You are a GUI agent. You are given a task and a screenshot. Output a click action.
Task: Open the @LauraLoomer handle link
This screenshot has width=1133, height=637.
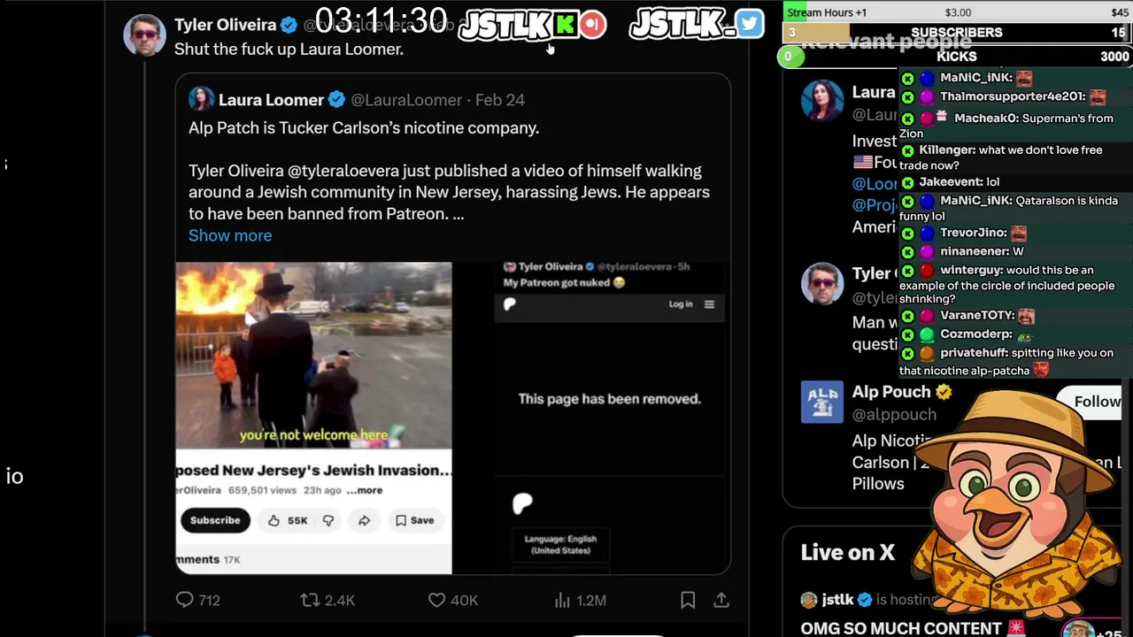click(406, 100)
